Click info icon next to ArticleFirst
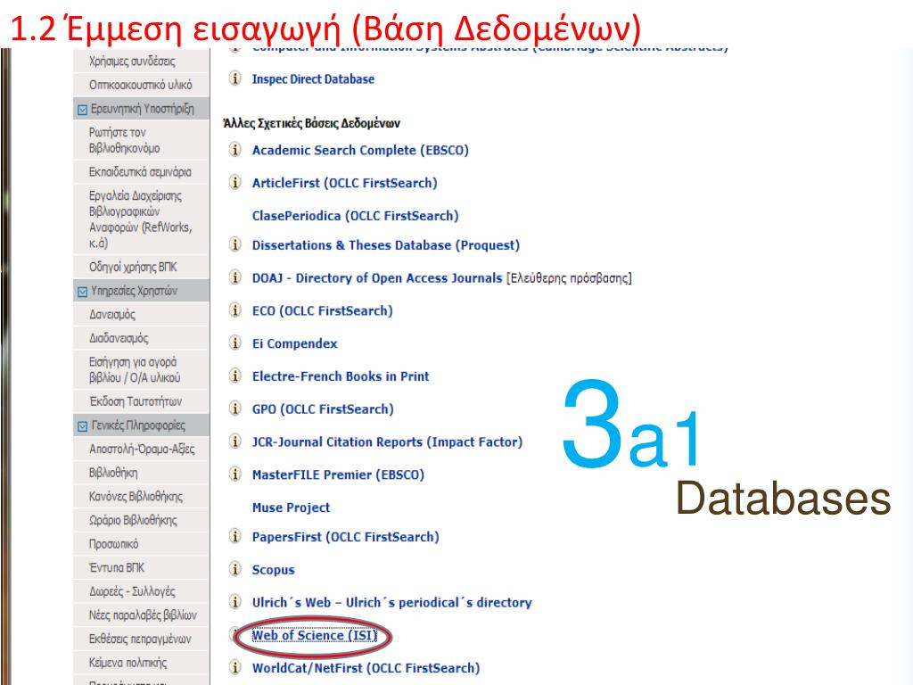Viewport: 913px width, 685px height. tap(234, 182)
